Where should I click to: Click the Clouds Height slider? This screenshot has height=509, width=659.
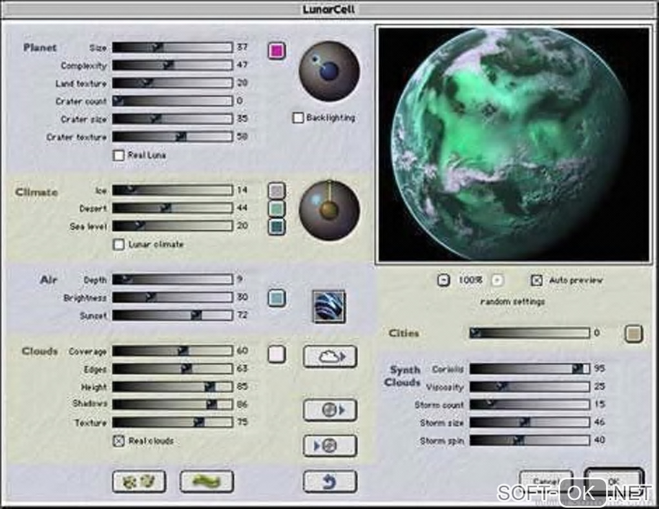(173, 387)
